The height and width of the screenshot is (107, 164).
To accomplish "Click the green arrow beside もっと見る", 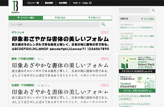I will 142,19.
